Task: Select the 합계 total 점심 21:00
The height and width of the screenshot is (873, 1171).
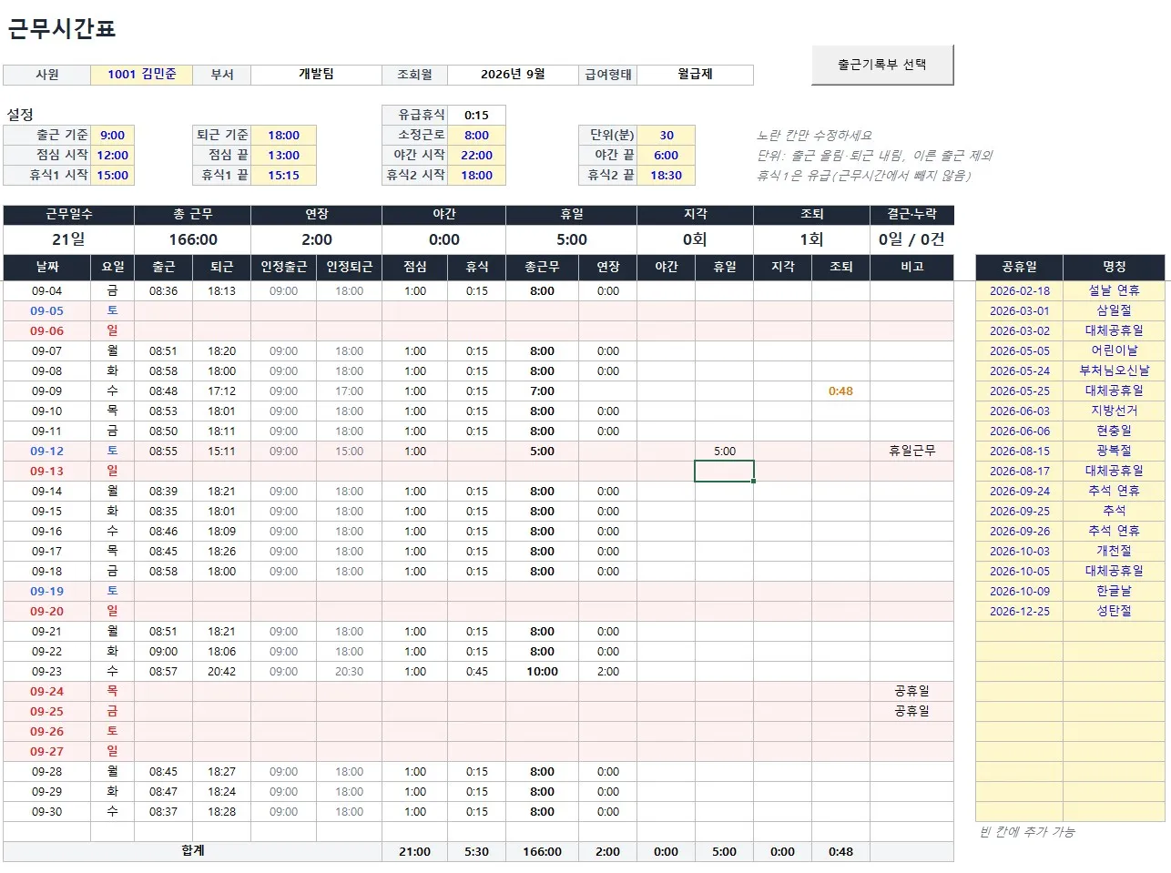Action: (414, 852)
